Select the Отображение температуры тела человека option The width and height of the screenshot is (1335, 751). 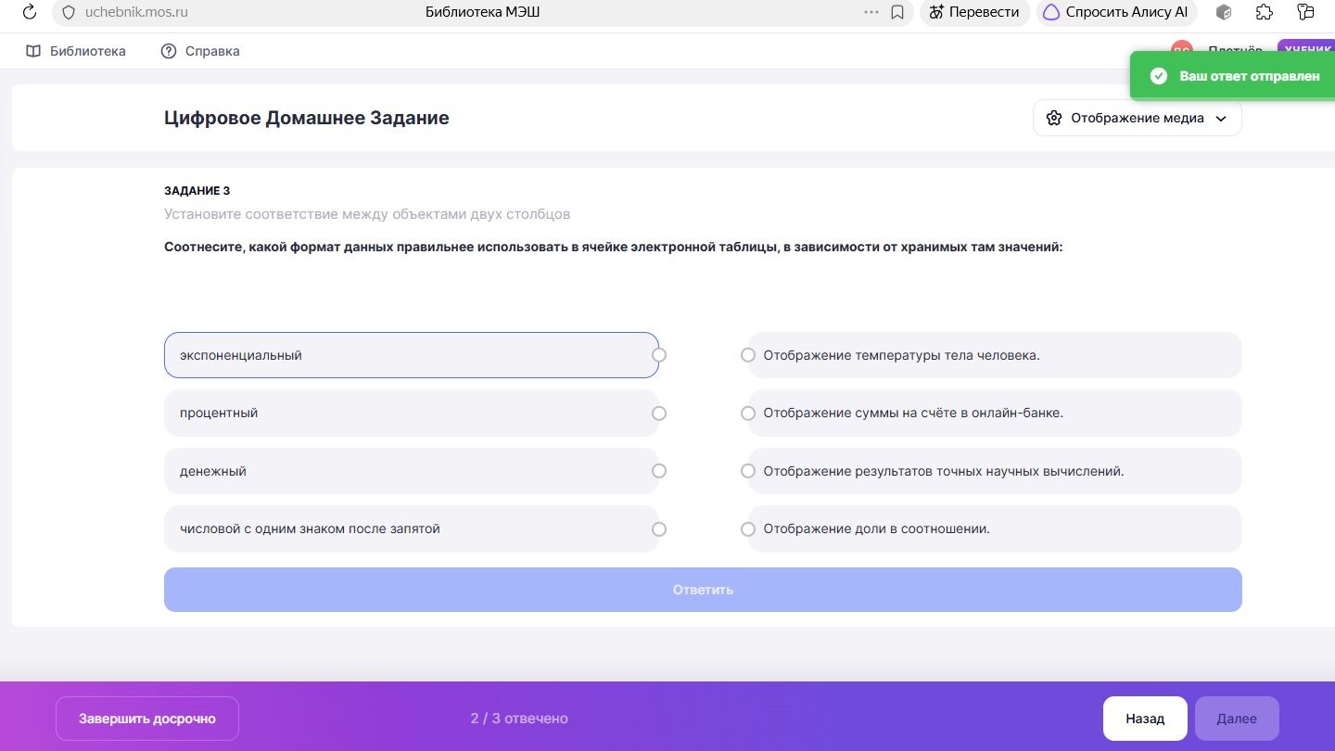(x=995, y=355)
